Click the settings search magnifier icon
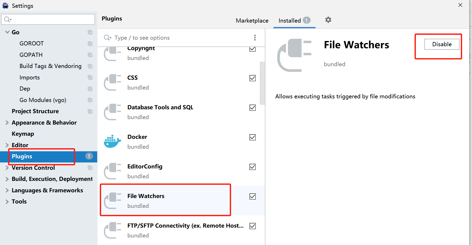Viewport: 472px width, 245px height. [x=8, y=19]
